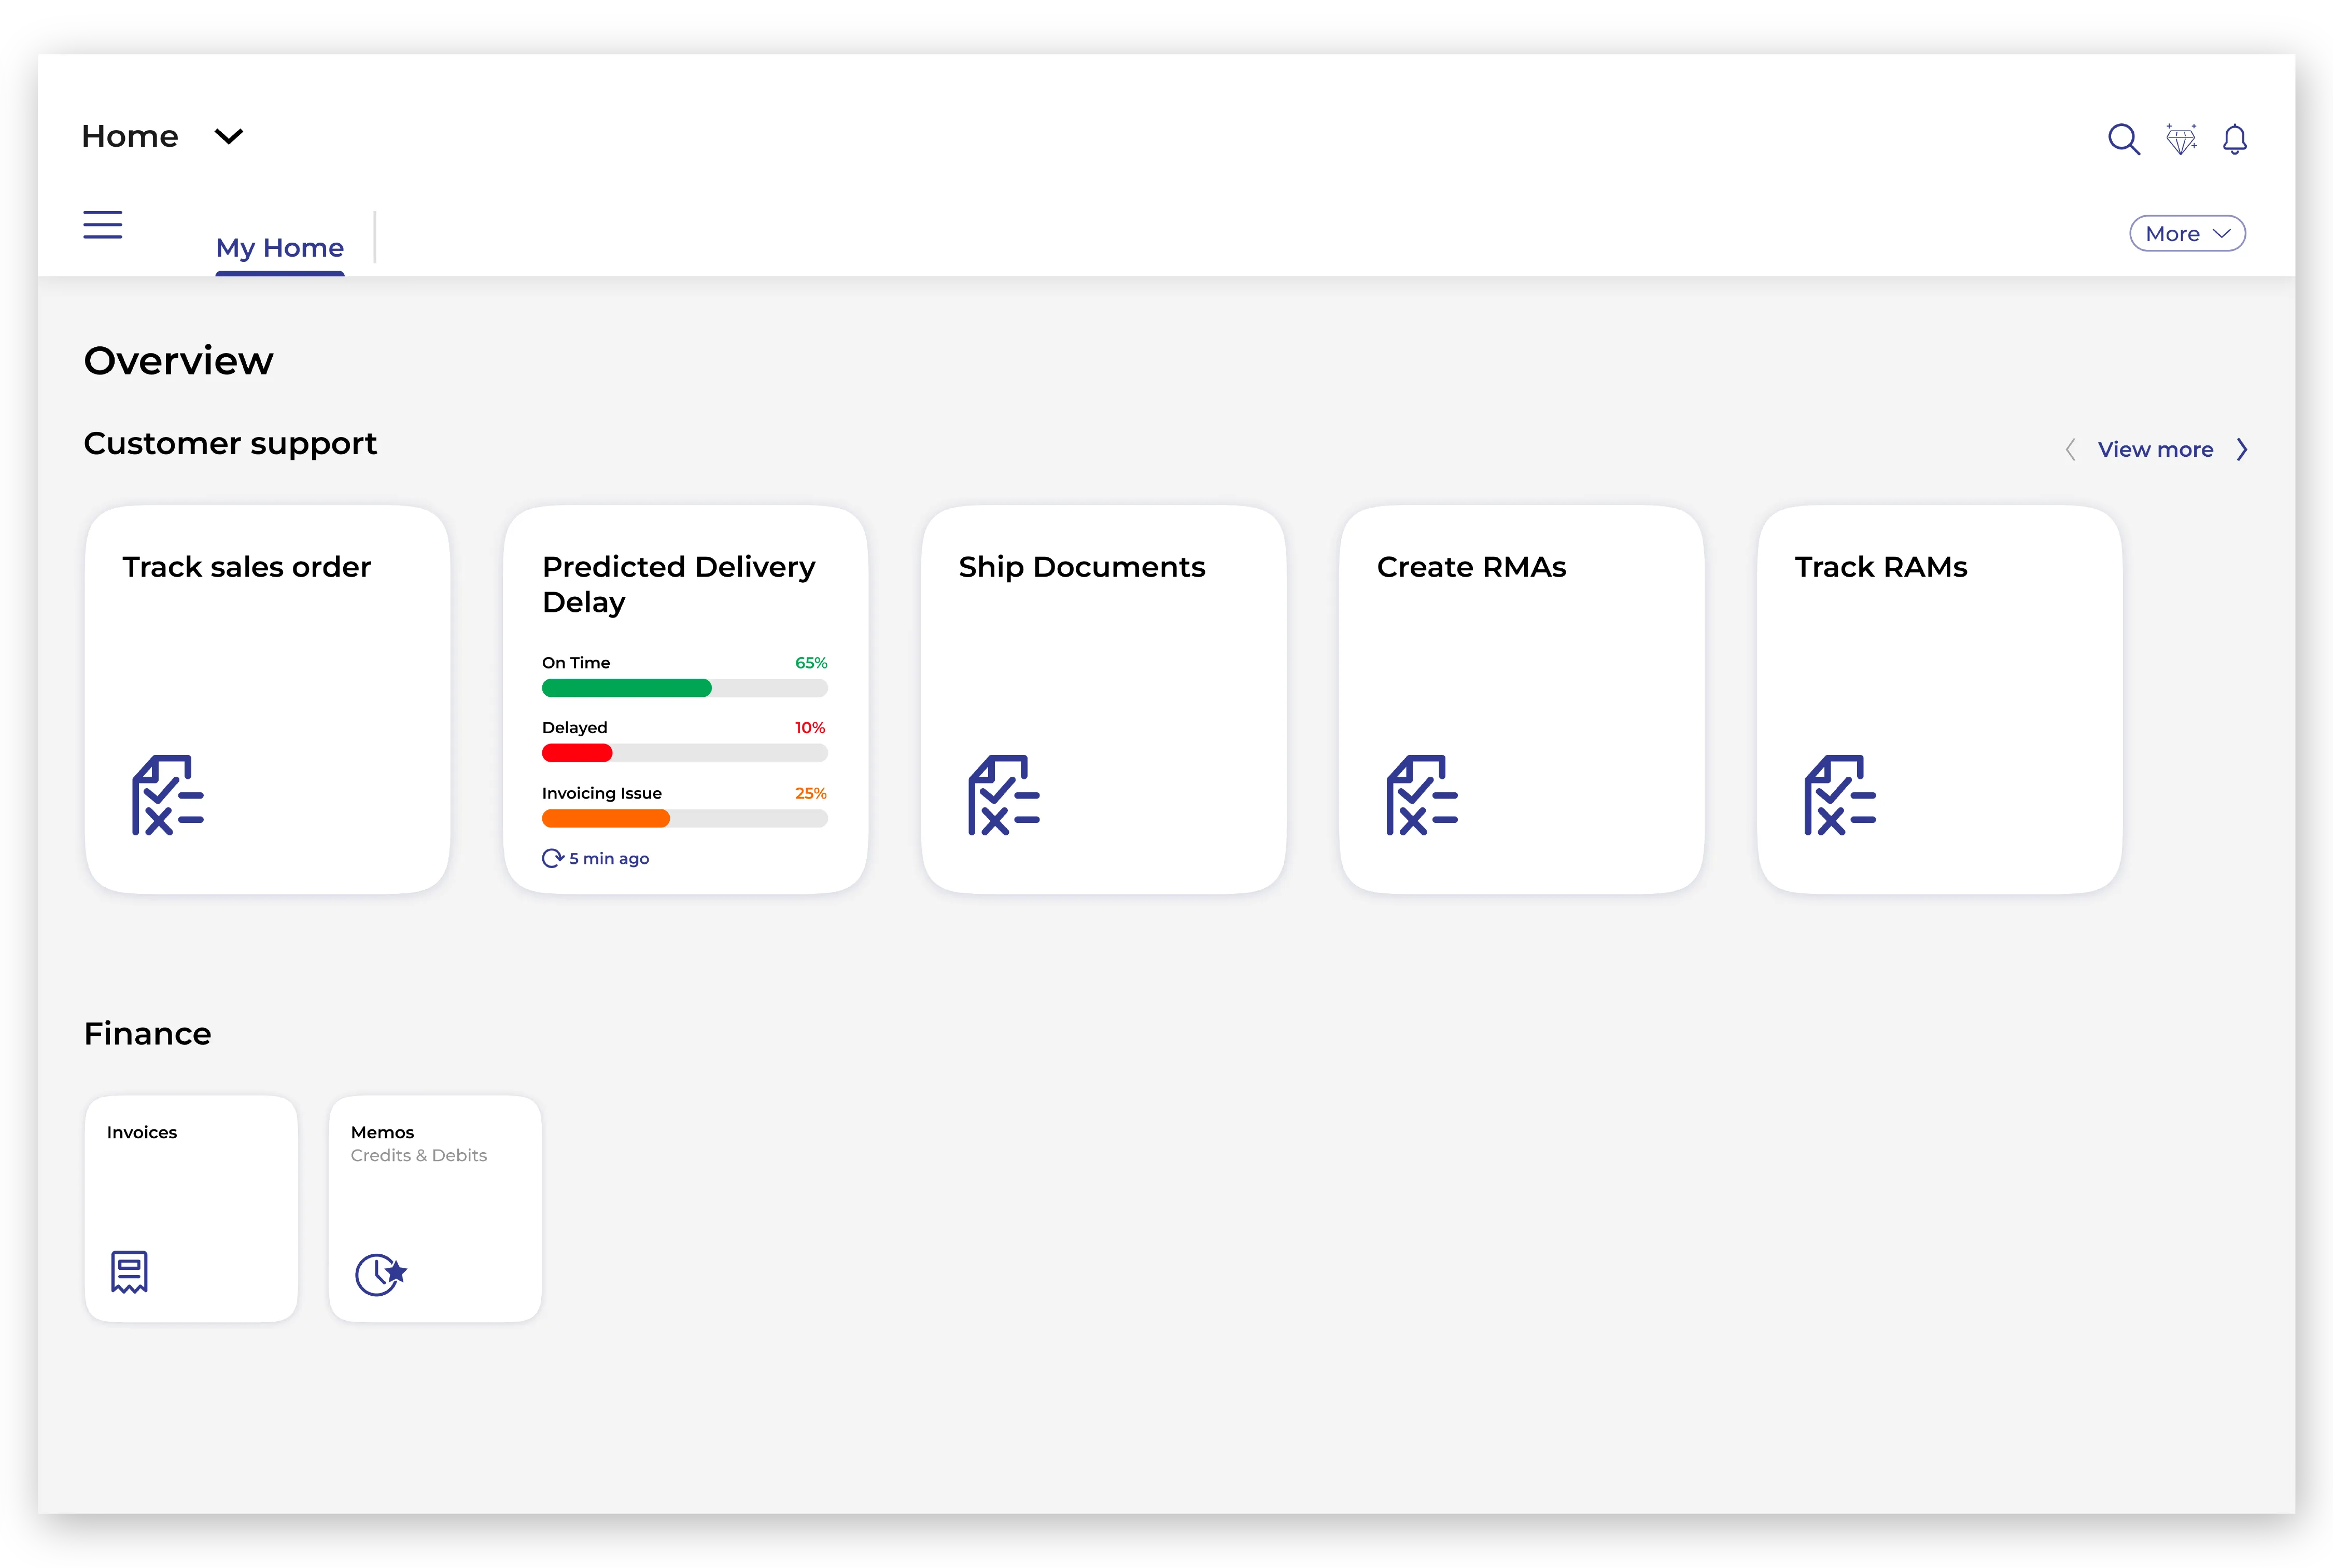
Task: Open the Create RMAs card title
Action: click(x=1471, y=567)
